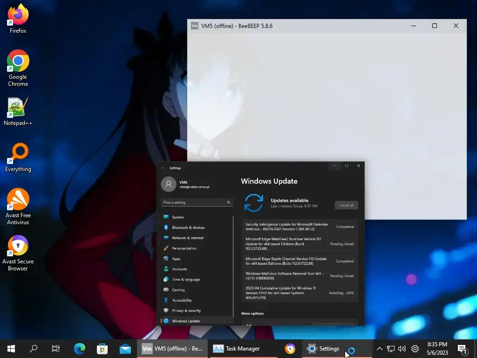Screen dimensions: 477x358
Task: Click the More options heading
Action: pos(252,313)
